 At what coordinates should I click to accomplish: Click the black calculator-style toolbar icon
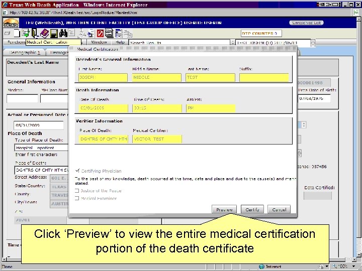109,34
